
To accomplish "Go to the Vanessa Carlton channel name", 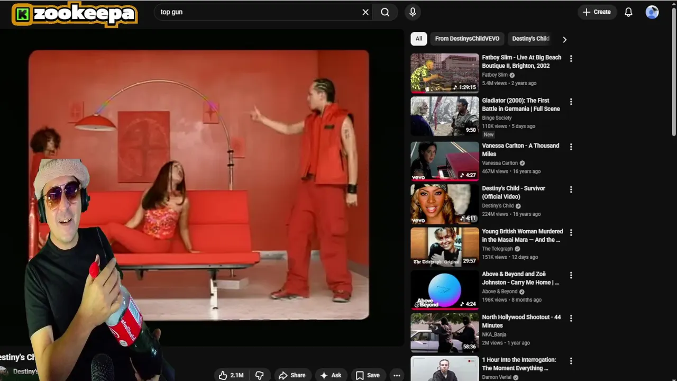I will (500, 163).
